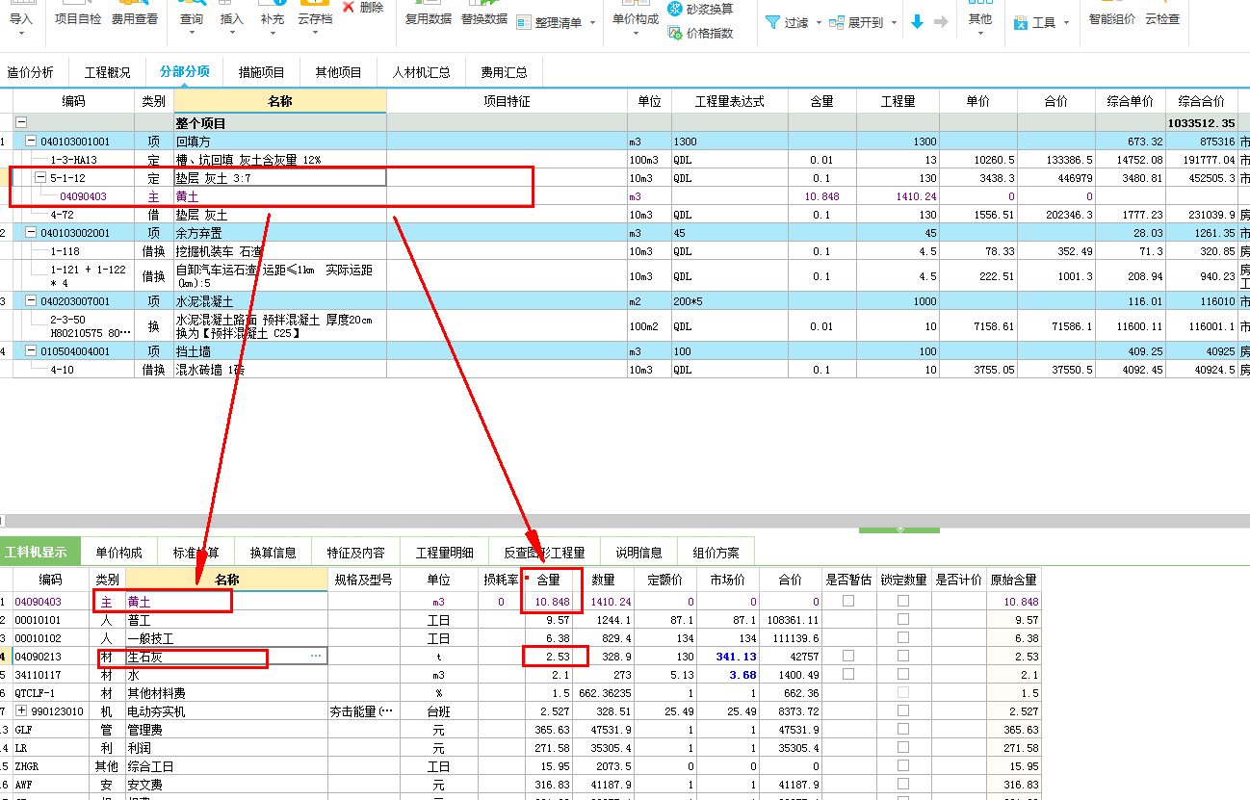Switch to 费用汇总 tab
The image size is (1250, 800).
(x=506, y=72)
